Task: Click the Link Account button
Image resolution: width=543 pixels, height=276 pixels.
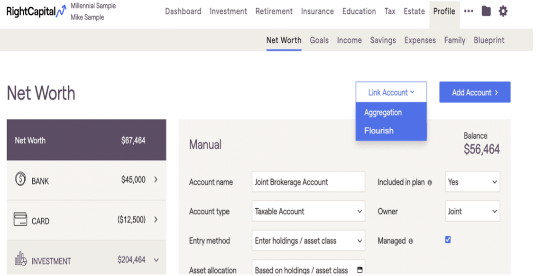Action: tap(391, 92)
